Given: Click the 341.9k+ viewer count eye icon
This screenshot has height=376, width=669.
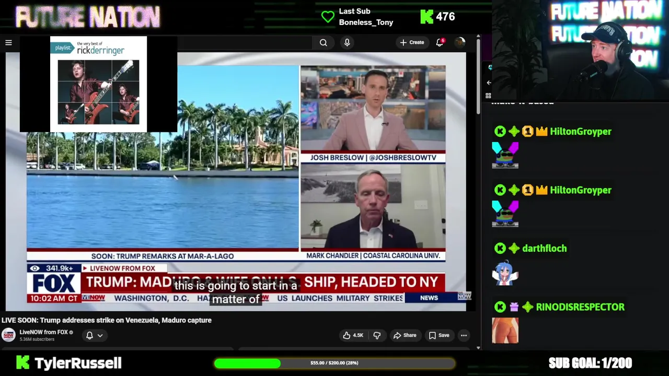Looking at the screenshot, I should (35, 268).
